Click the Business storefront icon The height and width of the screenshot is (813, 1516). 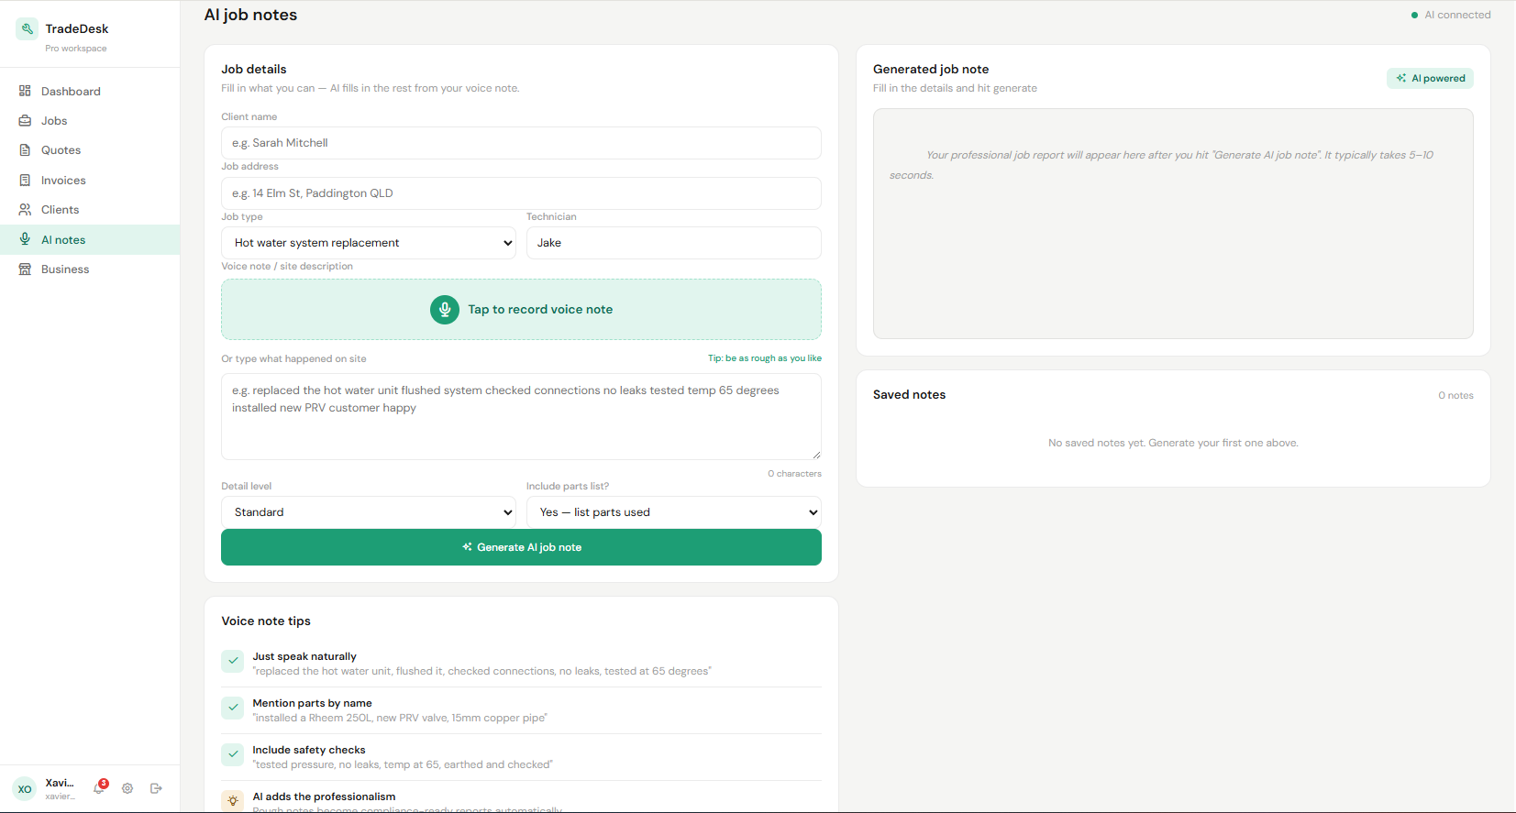[25, 269]
